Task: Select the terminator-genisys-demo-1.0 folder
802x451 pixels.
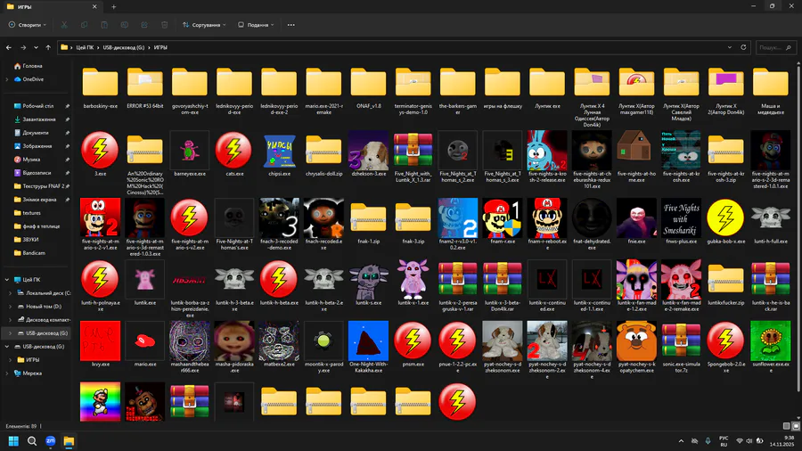Action: tap(413, 82)
